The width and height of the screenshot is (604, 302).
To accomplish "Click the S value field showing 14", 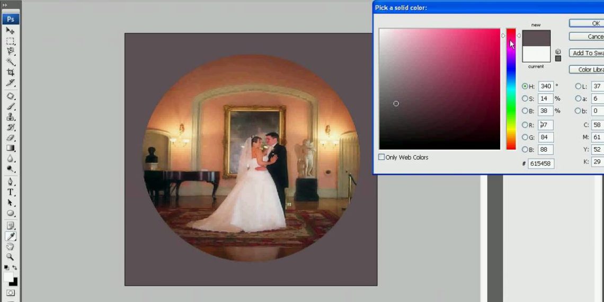I will 546,99.
